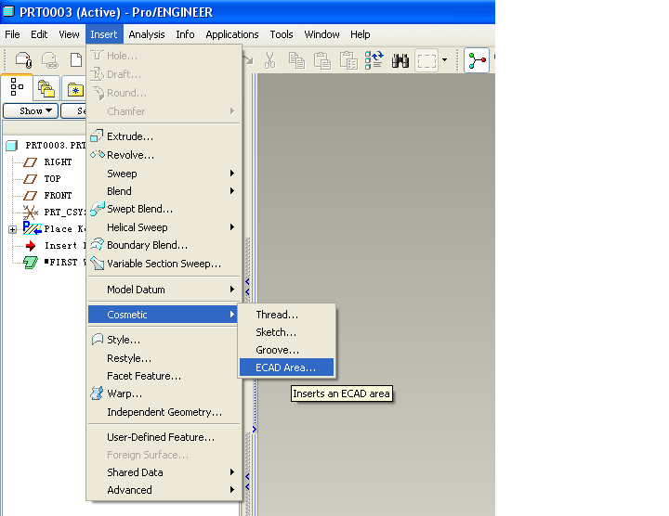Open the Folder Browser tab icon
669x516 pixels.
coord(46,88)
